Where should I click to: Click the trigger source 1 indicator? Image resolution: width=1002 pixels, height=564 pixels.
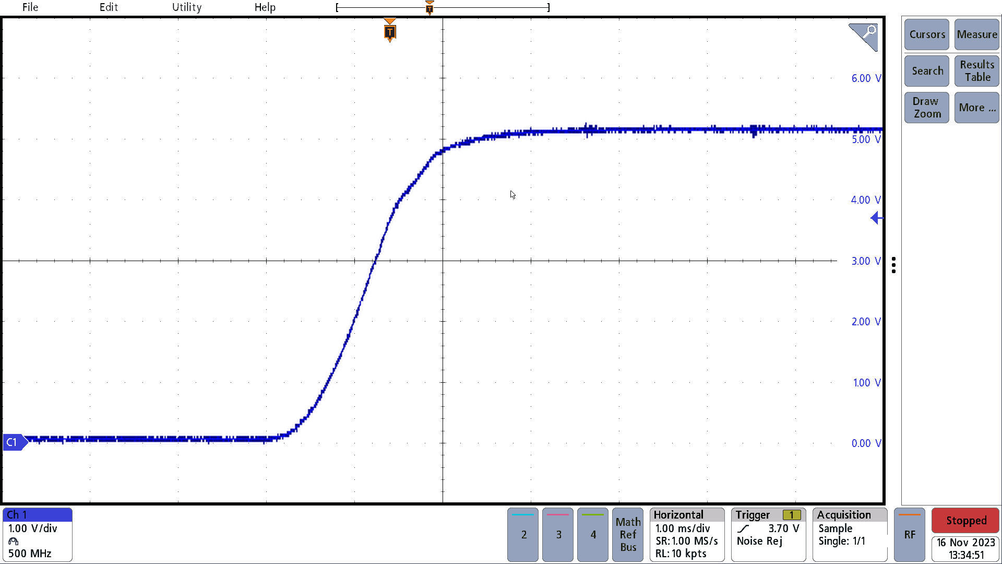(x=792, y=515)
